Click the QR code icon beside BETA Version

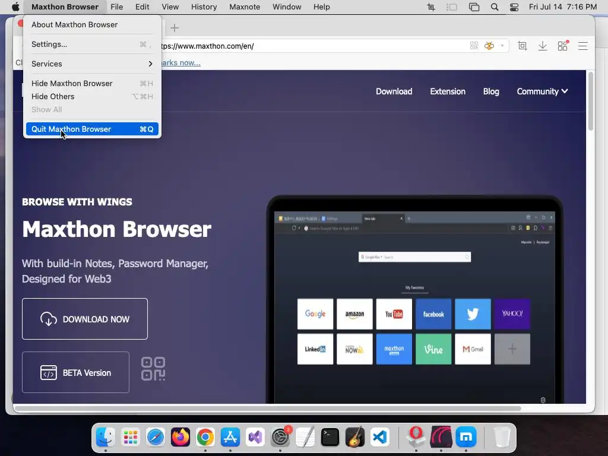pyautogui.click(x=153, y=368)
